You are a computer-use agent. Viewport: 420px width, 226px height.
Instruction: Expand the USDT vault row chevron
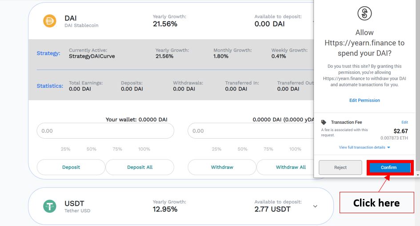click(x=315, y=206)
